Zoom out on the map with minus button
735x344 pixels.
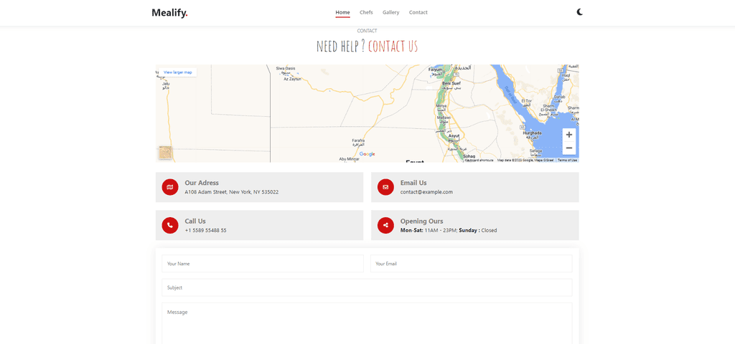(569, 148)
